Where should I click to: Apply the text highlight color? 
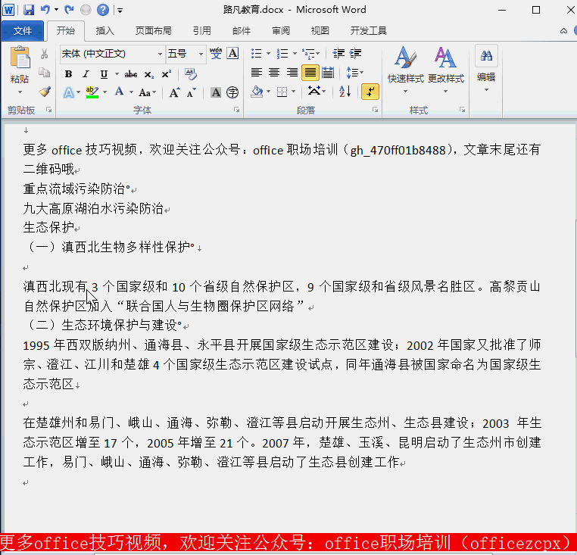(92, 92)
